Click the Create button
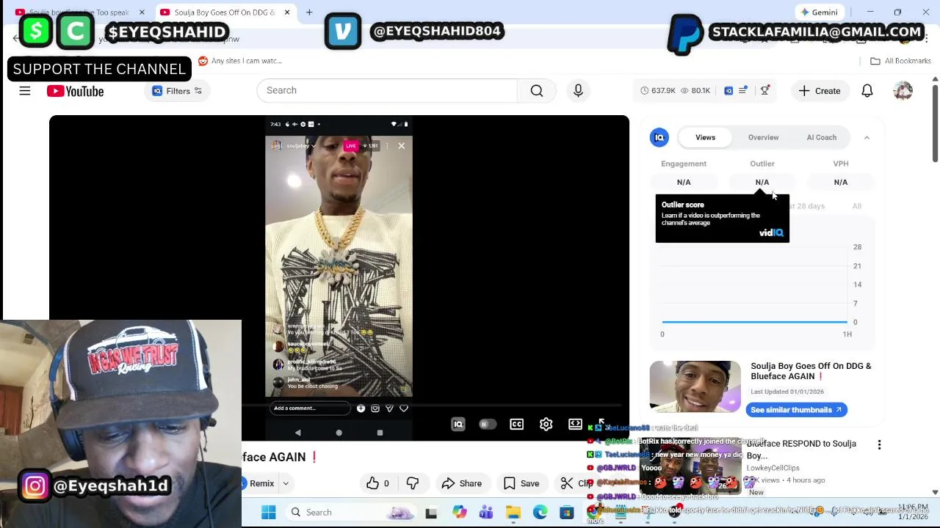Screen dimensions: 940x528 click(x=820, y=91)
